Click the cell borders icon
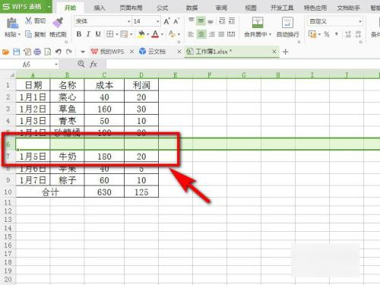 pyautogui.click(x=109, y=34)
